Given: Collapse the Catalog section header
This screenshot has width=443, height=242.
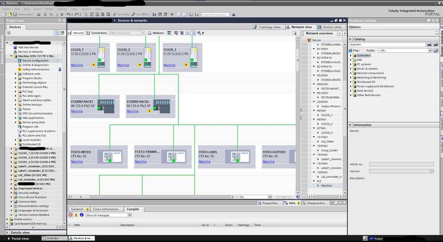Looking at the screenshot, I should pos(350,39).
